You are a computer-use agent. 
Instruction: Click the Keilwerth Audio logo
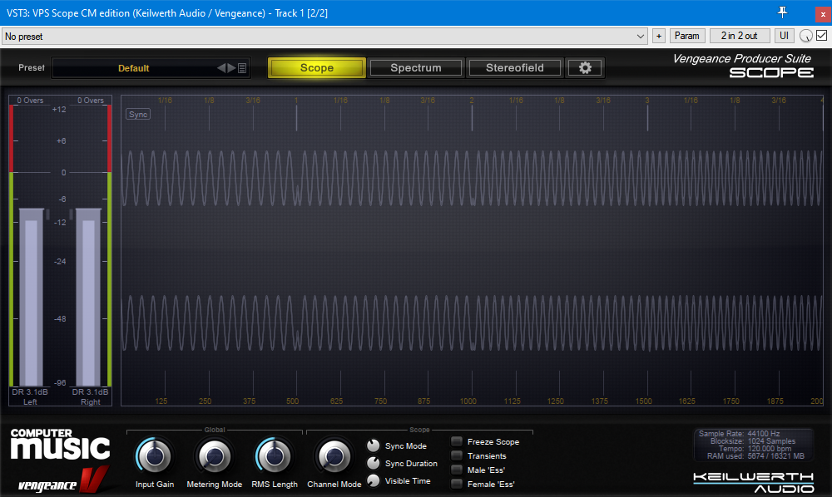point(753,482)
